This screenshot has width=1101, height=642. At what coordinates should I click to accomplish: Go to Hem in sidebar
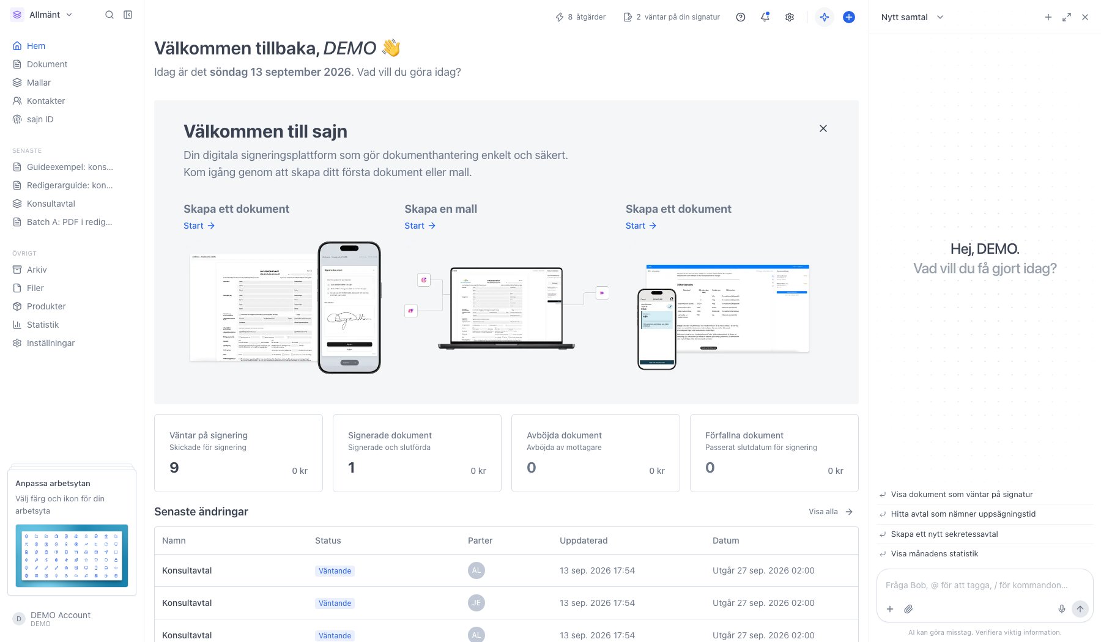(72, 46)
